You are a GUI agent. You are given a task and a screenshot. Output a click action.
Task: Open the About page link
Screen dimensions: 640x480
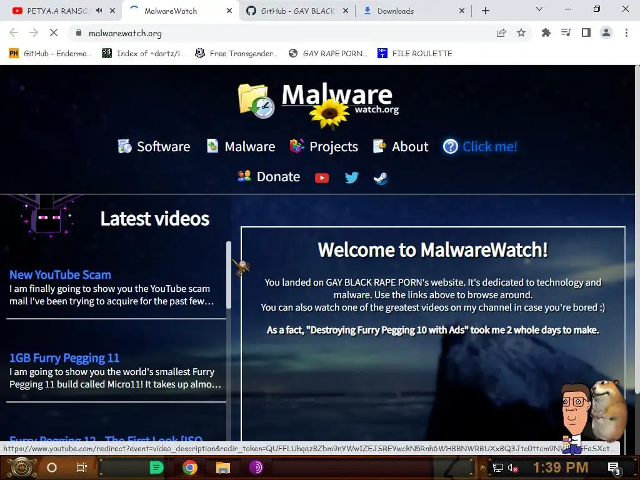click(x=410, y=146)
